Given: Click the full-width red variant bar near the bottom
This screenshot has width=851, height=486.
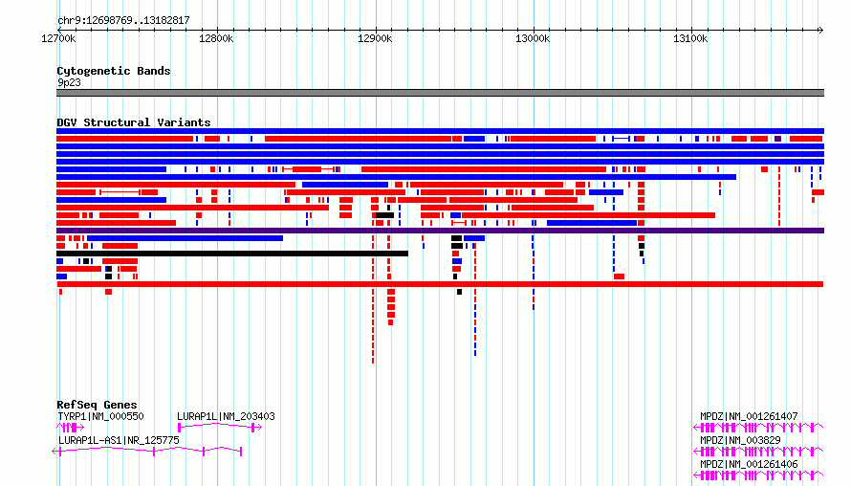Looking at the screenshot, I should (440, 284).
